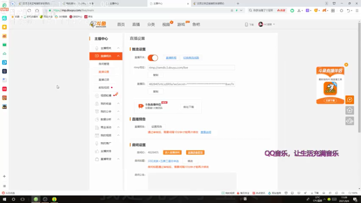Click the 修改 button for room title
The height and width of the screenshot is (203, 361).
[x=190, y=161]
